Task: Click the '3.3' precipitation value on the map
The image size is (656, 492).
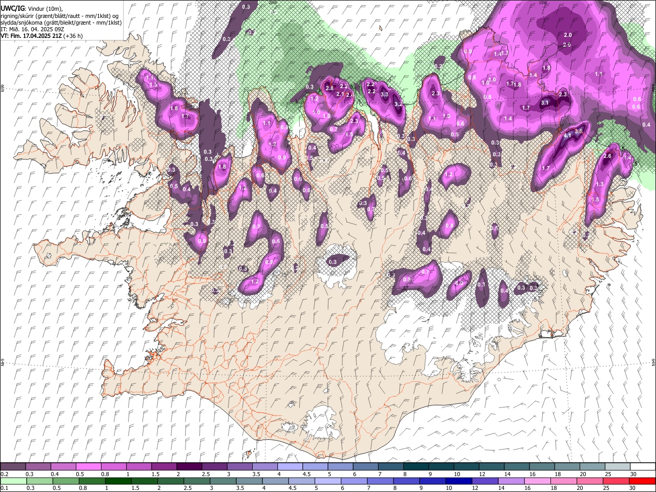Action: (384, 94)
